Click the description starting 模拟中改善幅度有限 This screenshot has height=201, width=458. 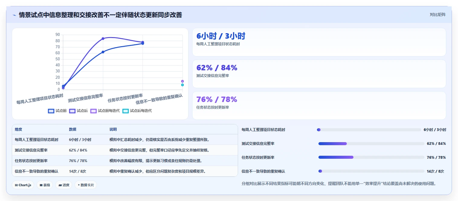(x=156, y=161)
